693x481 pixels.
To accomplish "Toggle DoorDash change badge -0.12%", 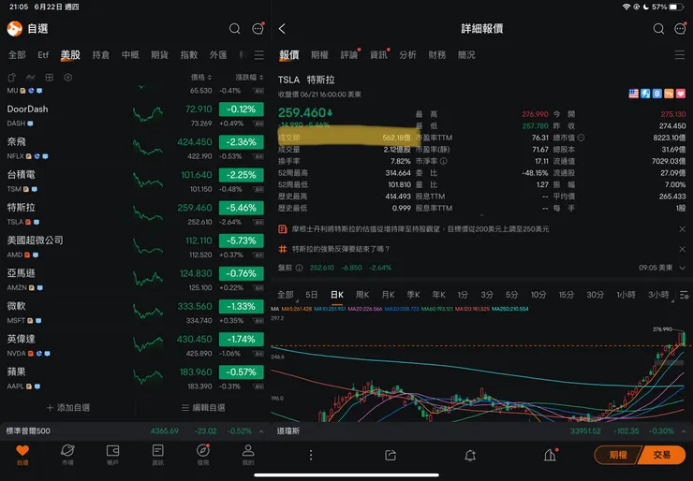I will [242, 109].
